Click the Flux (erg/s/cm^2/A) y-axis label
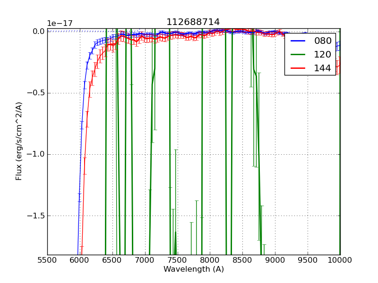The image size is (378, 283). click(19, 141)
